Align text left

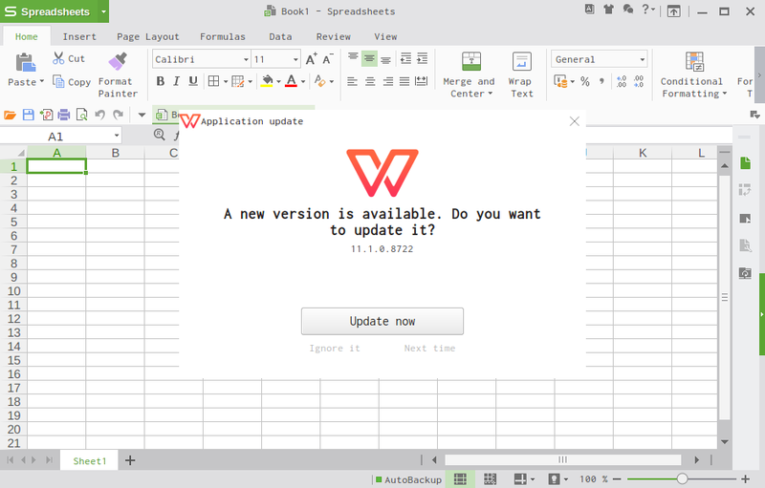pyautogui.click(x=352, y=81)
